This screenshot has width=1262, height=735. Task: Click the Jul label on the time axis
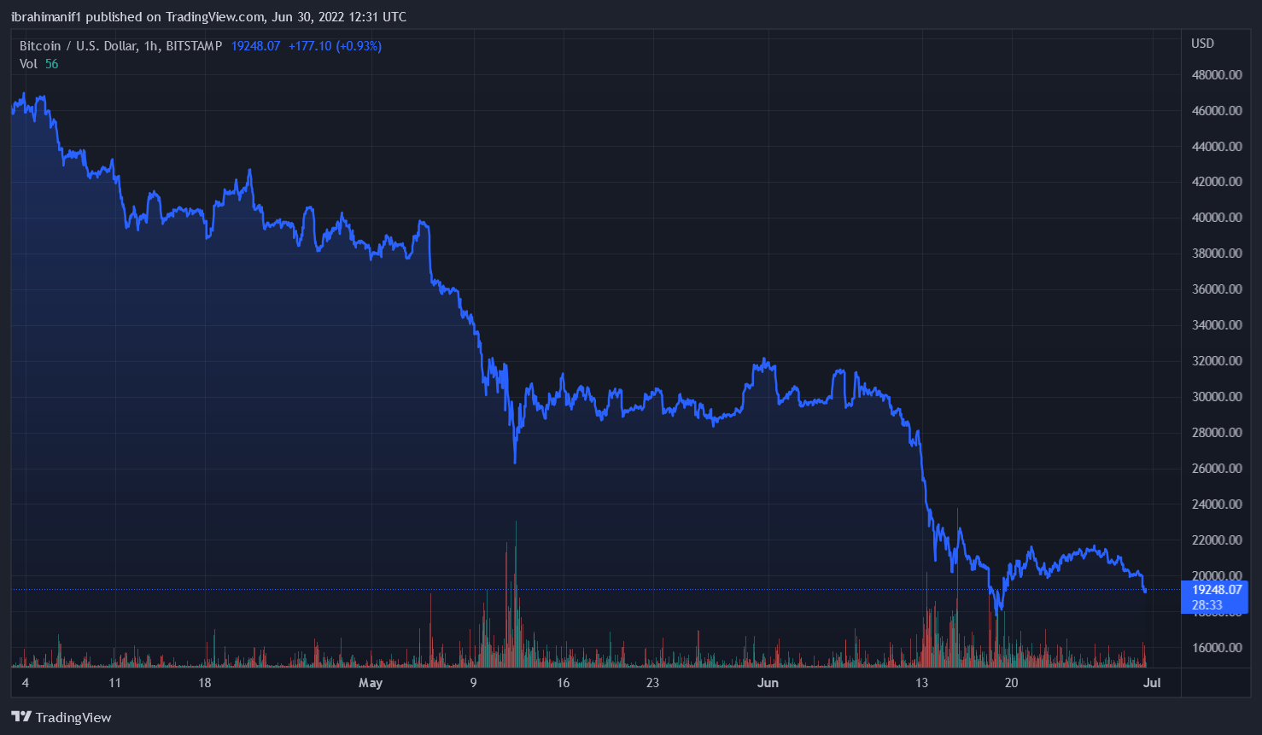(x=1153, y=683)
